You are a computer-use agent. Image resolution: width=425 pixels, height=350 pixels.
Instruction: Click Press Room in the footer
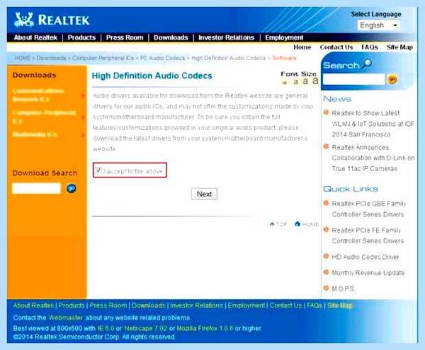coord(108,305)
